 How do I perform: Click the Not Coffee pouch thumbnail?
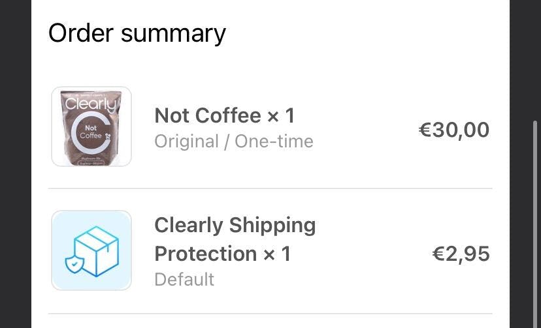pyautogui.click(x=91, y=127)
